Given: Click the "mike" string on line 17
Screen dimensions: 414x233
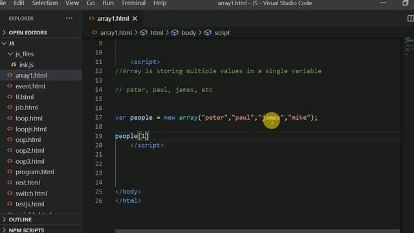Looking at the screenshot, I should (299, 118).
